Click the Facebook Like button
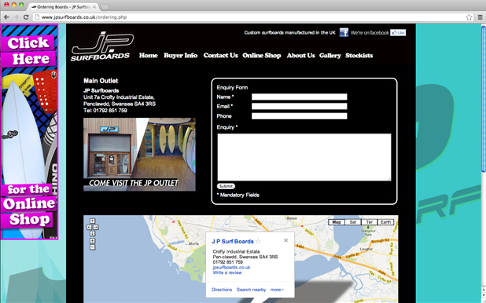 398,32
